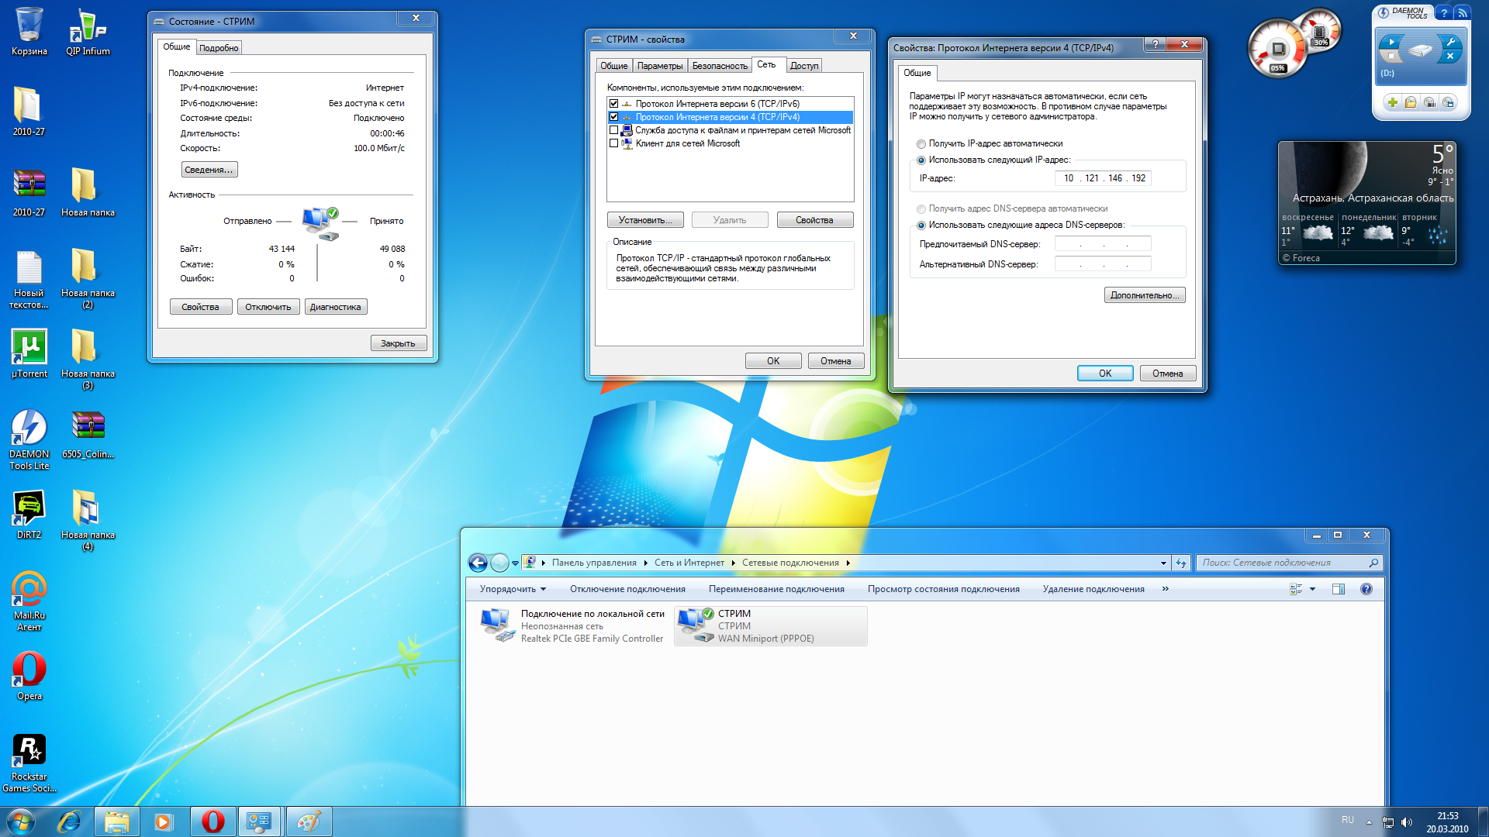
Task: Open the Recycle Bin (Корзина) desktop icon
Action: pyautogui.click(x=29, y=31)
